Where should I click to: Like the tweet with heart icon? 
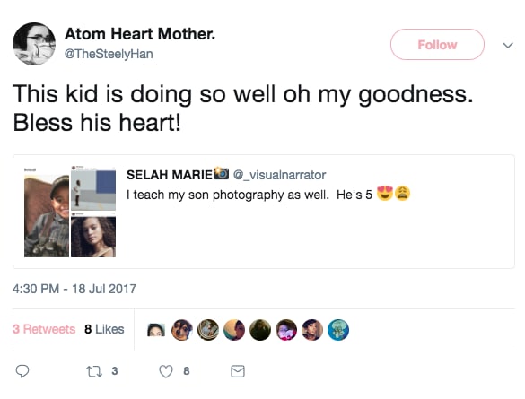(166, 371)
